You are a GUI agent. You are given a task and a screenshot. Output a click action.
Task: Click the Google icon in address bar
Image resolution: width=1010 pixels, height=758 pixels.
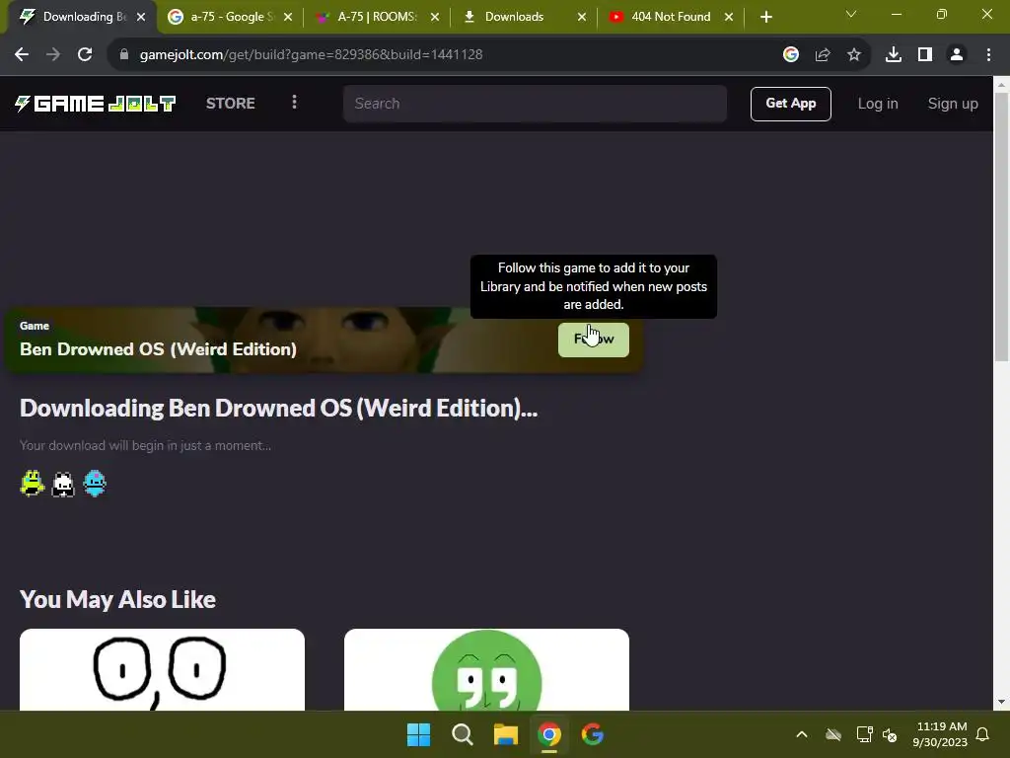click(x=791, y=55)
